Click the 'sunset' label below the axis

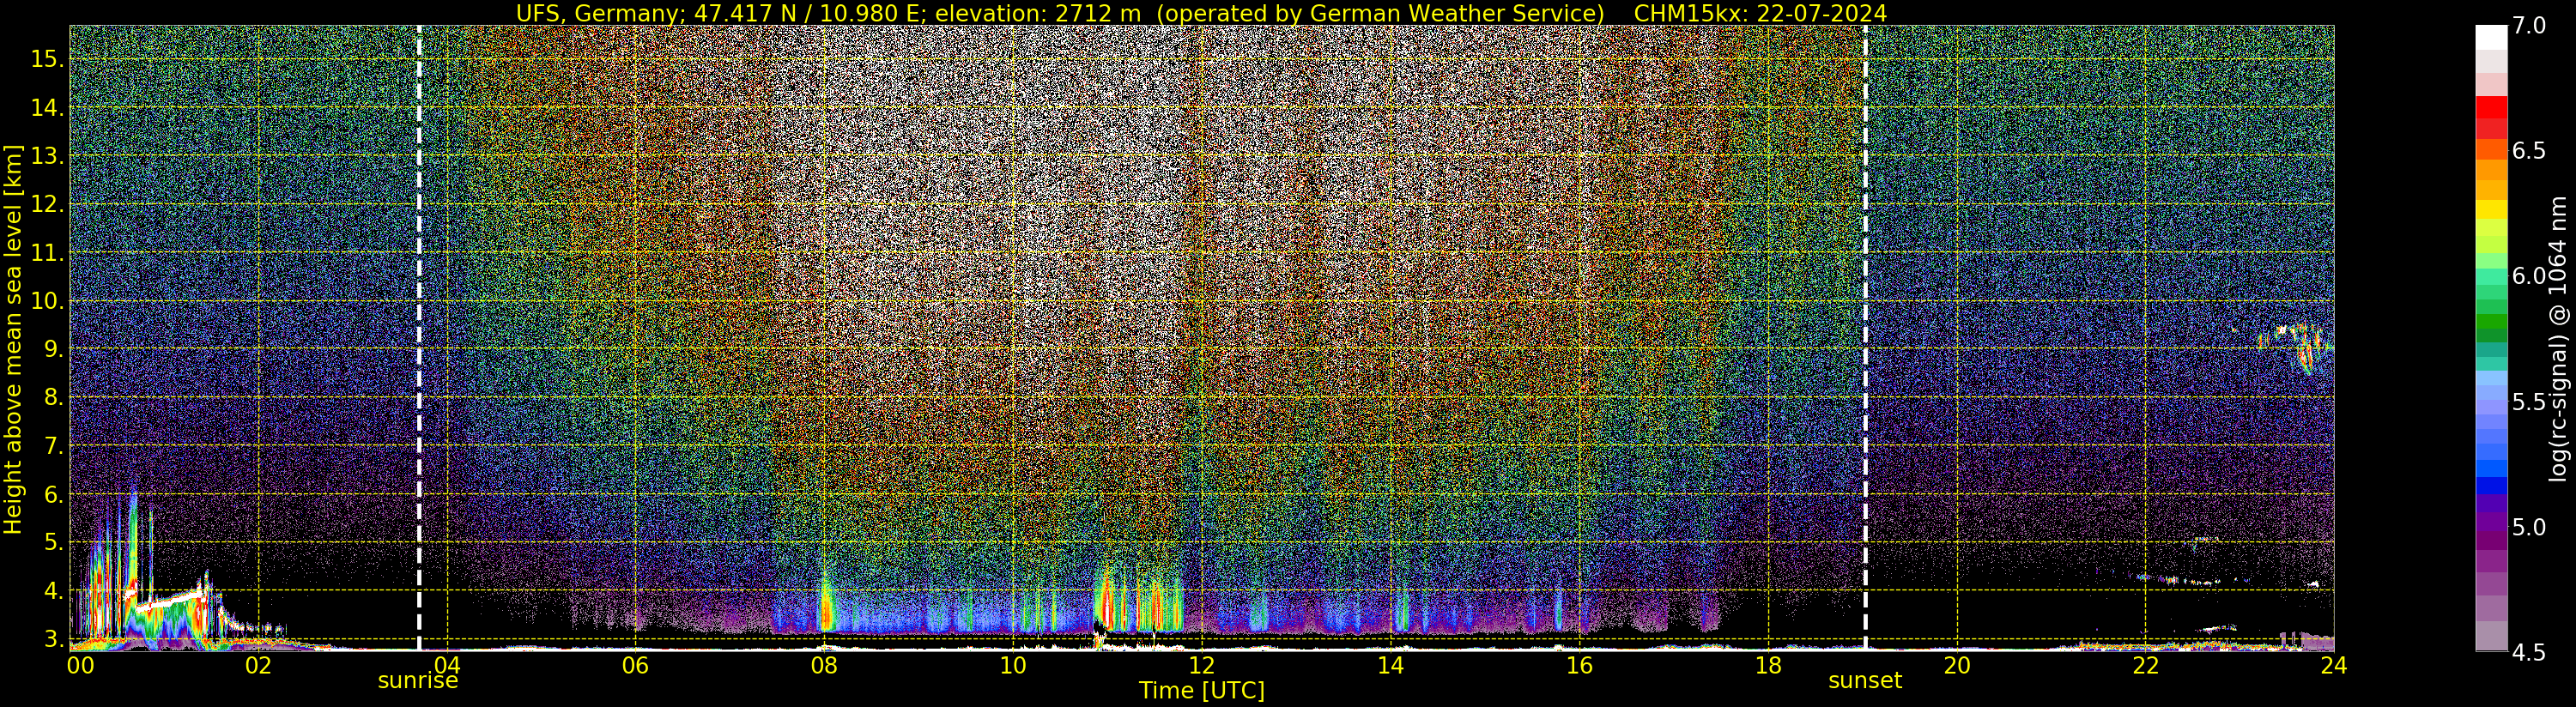tap(1865, 681)
